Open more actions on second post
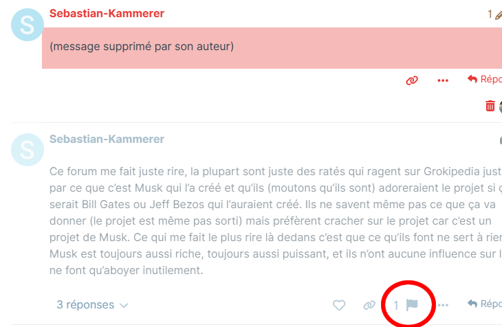Image resolution: width=502 pixels, height=327 pixels. [x=443, y=304]
